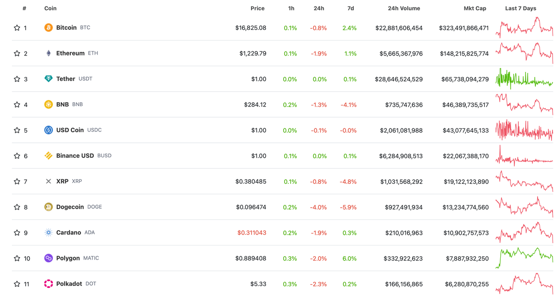
Task: Sort by the Mkt Cap header
Action: coord(475,8)
